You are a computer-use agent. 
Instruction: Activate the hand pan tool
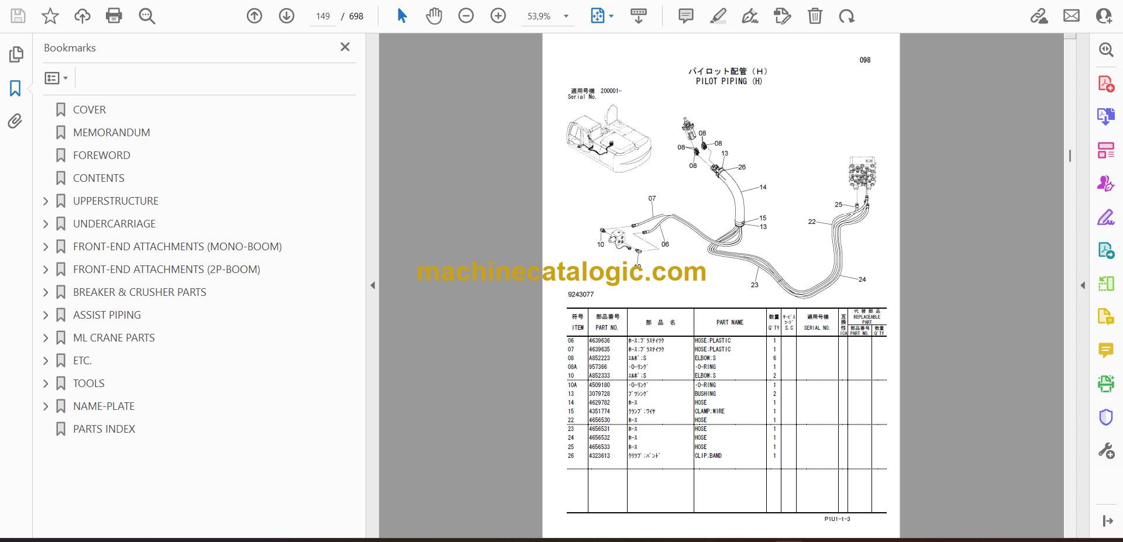[434, 16]
